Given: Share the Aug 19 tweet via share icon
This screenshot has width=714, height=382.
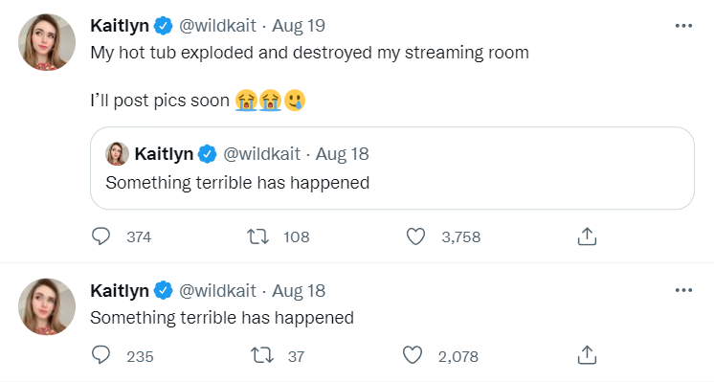Looking at the screenshot, I should click(x=587, y=236).
